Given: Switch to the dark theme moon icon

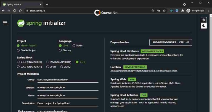Looking at the screenshot, I should (204, 26).
